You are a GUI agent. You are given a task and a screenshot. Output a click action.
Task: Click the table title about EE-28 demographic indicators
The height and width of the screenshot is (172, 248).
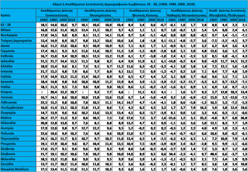tap(124, 4)
